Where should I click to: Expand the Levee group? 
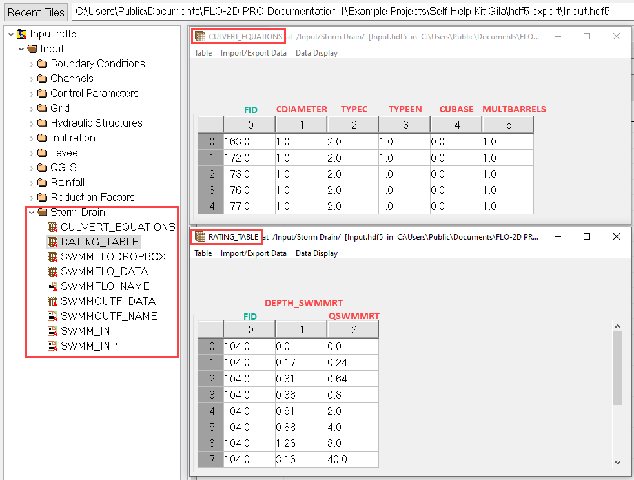(32, 152)
